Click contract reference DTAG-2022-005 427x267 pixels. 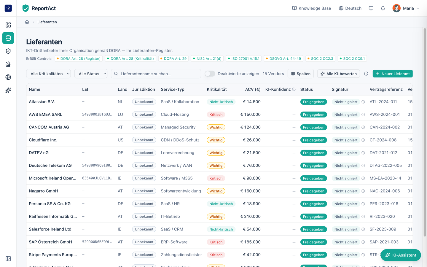click(x=386, y=166)
